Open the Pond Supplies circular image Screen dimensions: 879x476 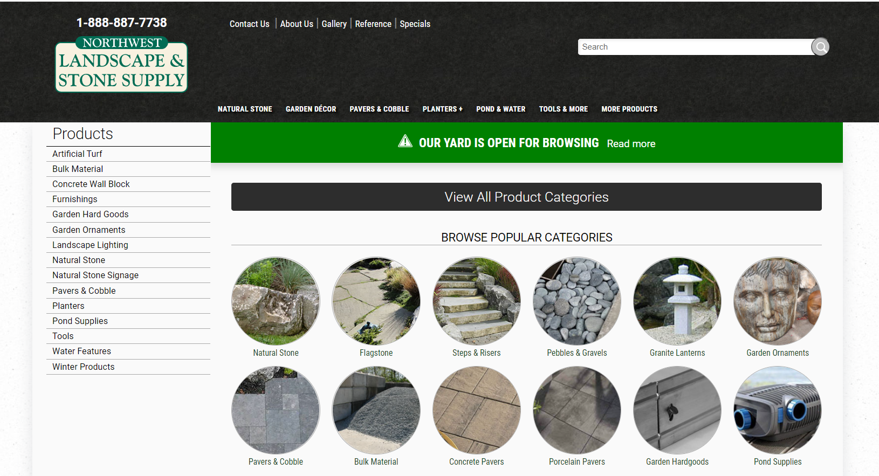tap(777, 410)
